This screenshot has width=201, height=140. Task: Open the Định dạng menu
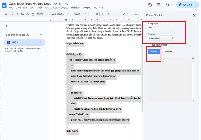click(x=51, y=7)
